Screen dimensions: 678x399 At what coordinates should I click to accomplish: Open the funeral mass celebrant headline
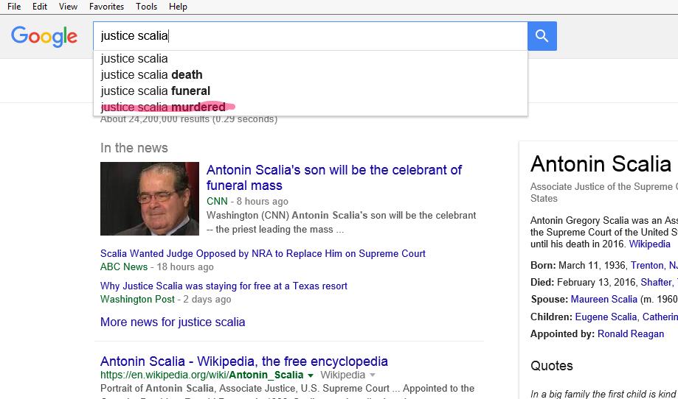tap(333, 177)
